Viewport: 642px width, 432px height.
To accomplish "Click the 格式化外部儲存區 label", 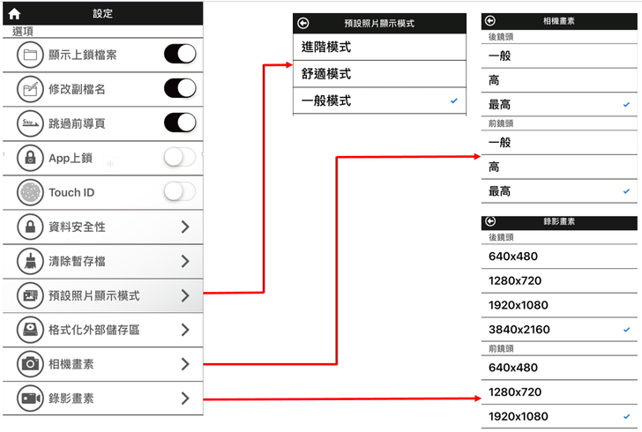I will pos(94,330).
